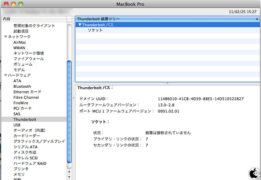The image size is (261, 180).
Task: Select ファイアウォール item
Action: pos(29,59)
